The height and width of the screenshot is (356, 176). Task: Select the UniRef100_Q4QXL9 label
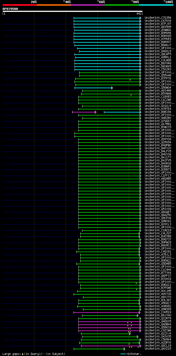pyautogui.click(x=158, y=51)
